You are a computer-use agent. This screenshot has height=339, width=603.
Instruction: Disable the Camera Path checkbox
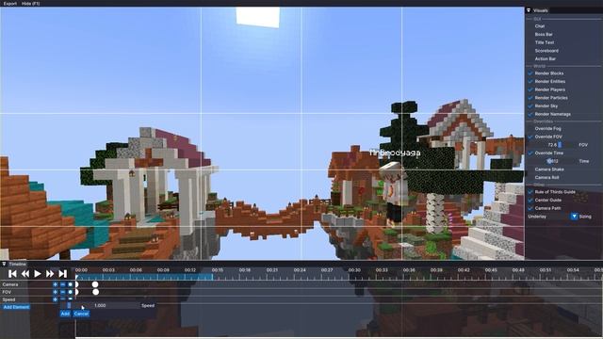(530, 208)
